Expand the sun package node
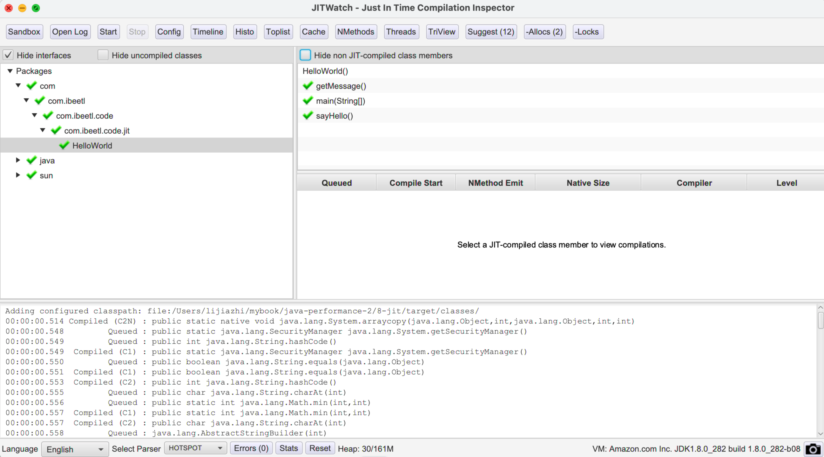 click(x=18, y=175)
